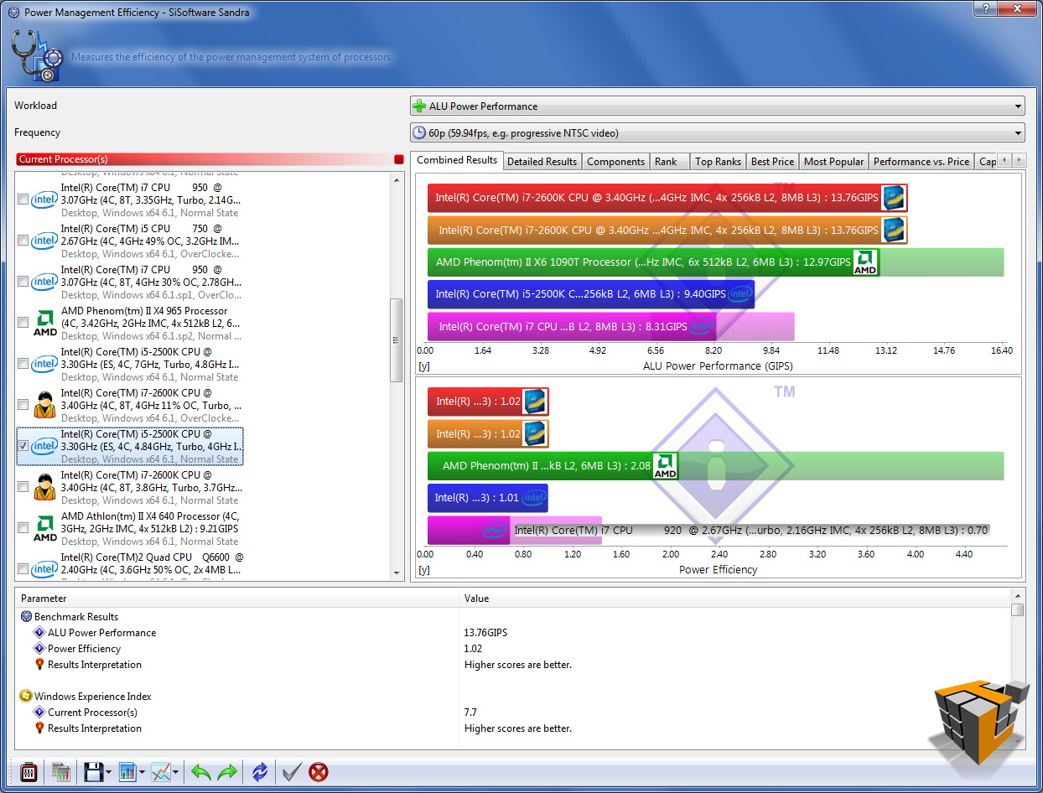1043x793 pixels.
Task: Expand the line graph dropdown arrow
Action: point(177,772)
